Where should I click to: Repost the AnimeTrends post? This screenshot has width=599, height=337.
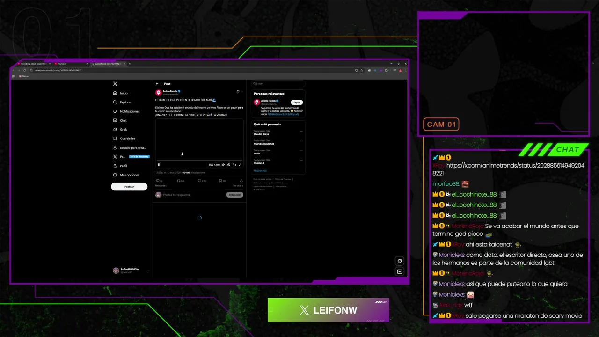(178, 181)
